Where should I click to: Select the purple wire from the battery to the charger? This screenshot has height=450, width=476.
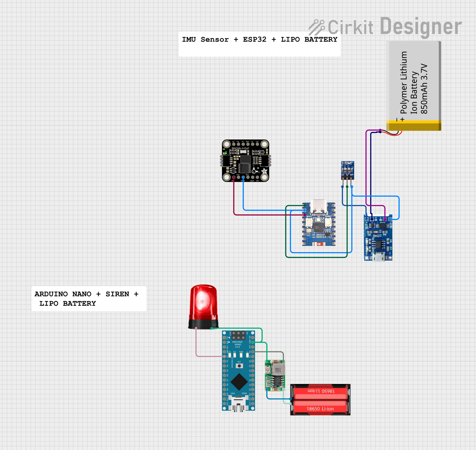point(366,169)
